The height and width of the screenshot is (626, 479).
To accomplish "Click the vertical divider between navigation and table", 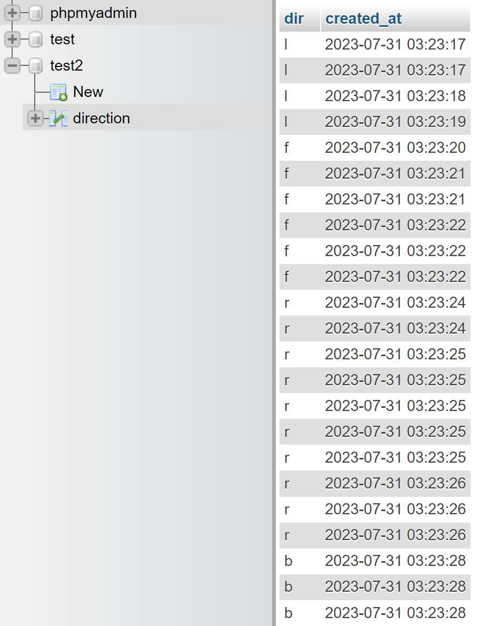I will [274, 313].
